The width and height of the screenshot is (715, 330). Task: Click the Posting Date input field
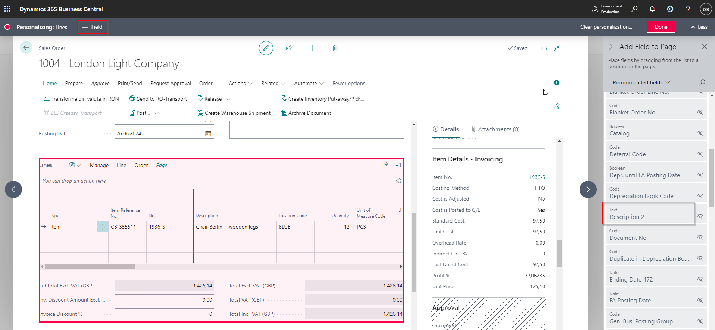point(164,133)
